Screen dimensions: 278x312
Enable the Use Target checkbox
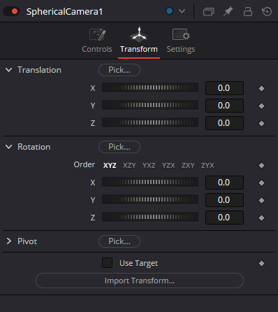point(107,263)
